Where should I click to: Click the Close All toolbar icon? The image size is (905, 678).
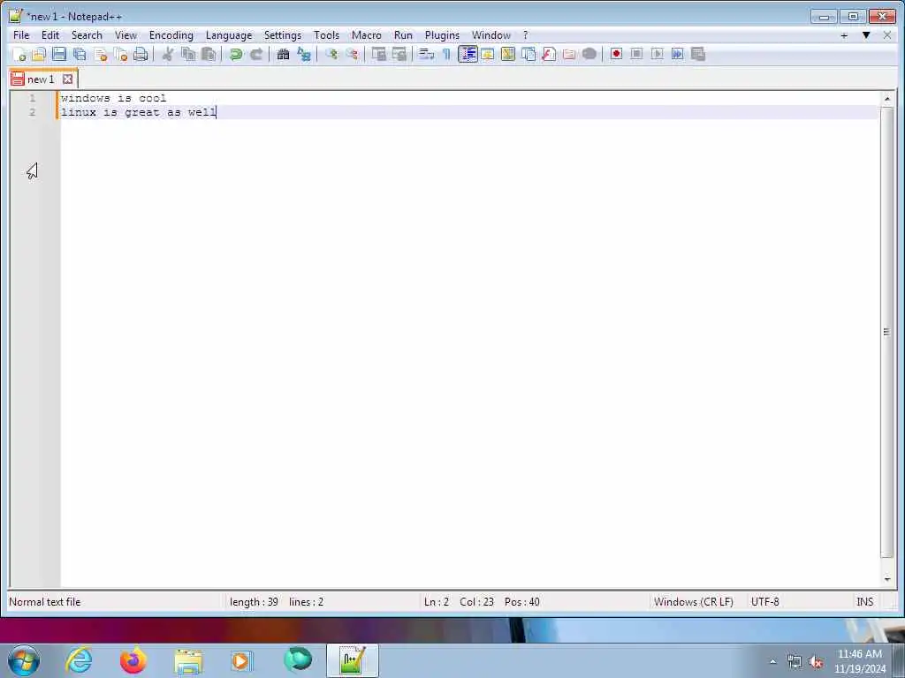(x=120, y=55)
